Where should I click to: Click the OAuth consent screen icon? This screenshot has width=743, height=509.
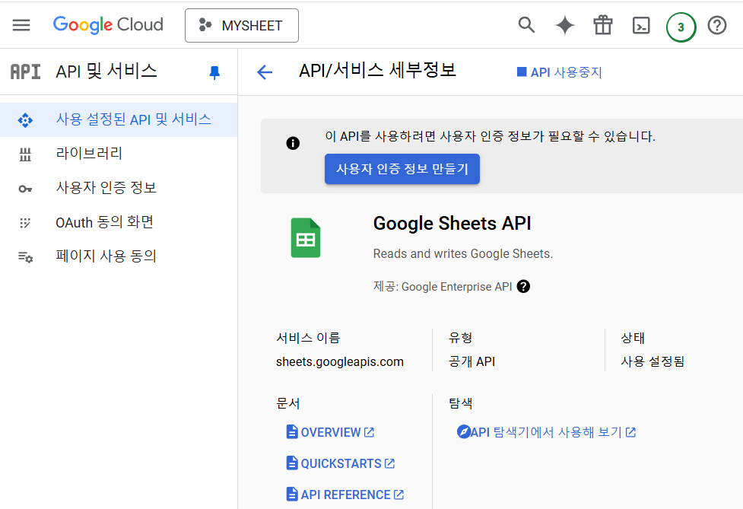tap(25, 223)
